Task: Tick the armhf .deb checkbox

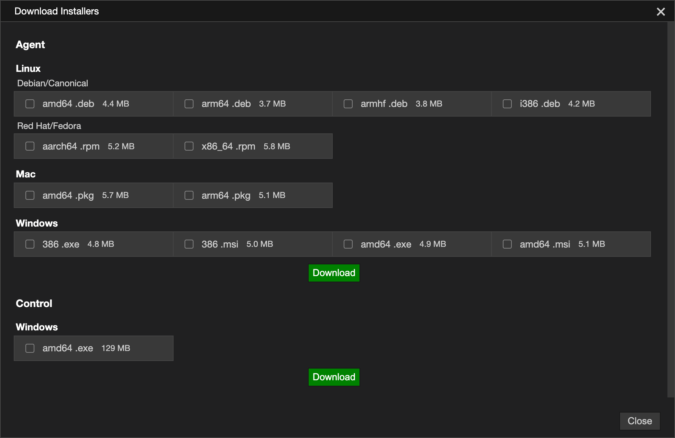Action: click(348, 104)
